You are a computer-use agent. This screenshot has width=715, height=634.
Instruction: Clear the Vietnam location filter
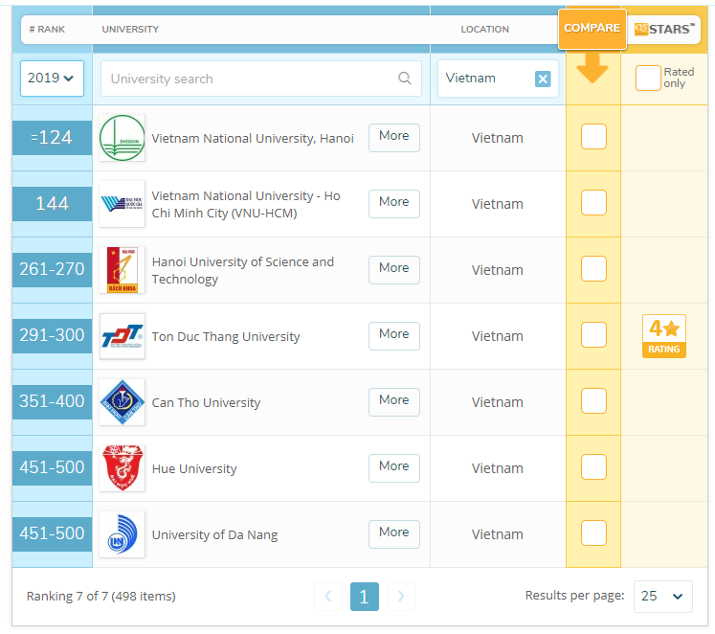tap(543, 79)
